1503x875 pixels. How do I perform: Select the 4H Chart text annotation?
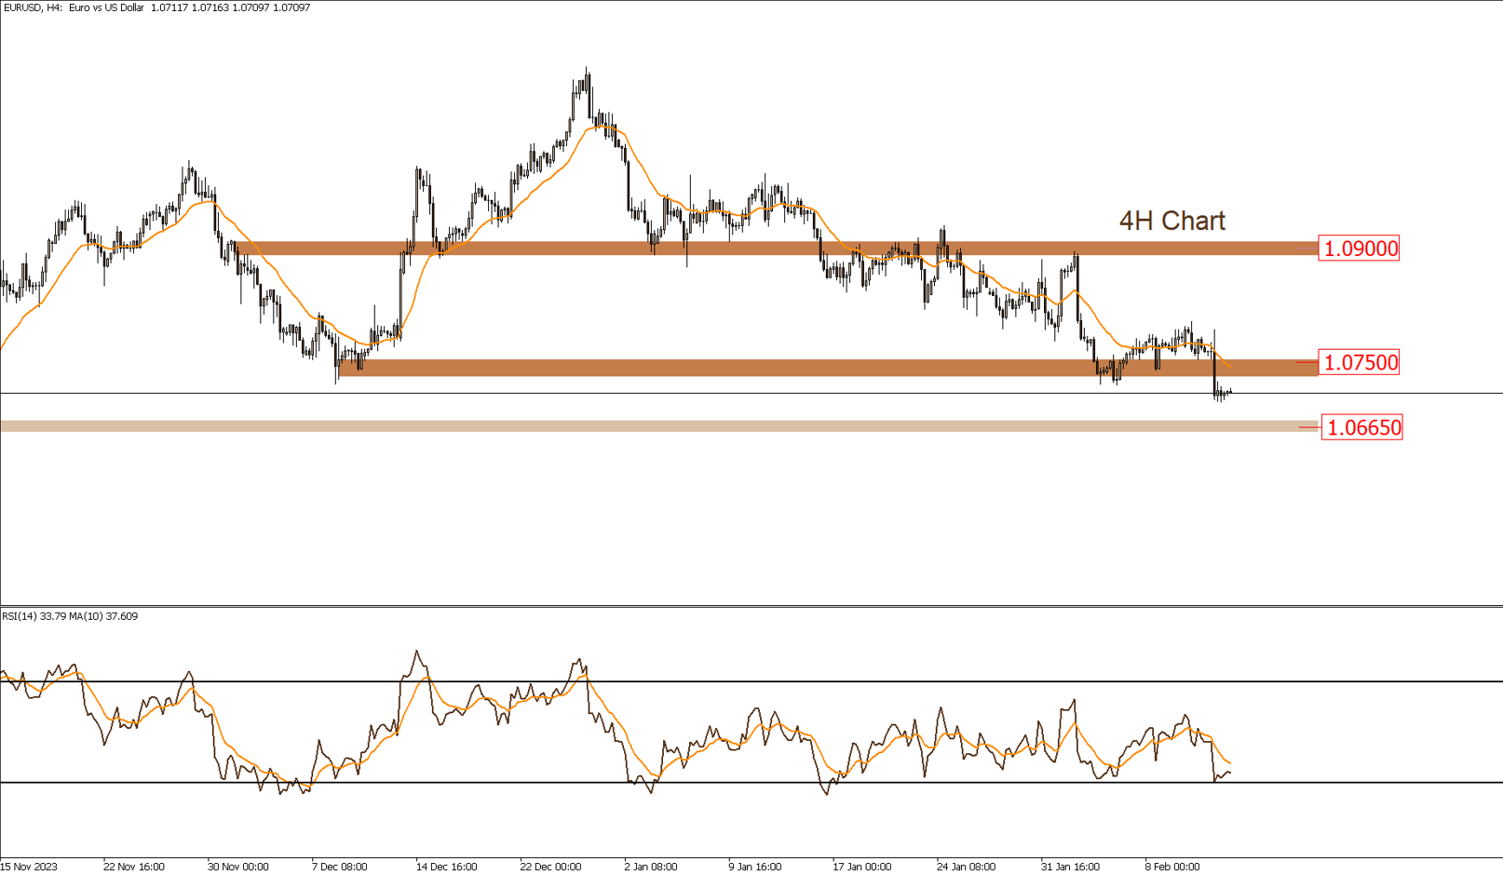click(1171, 222)
